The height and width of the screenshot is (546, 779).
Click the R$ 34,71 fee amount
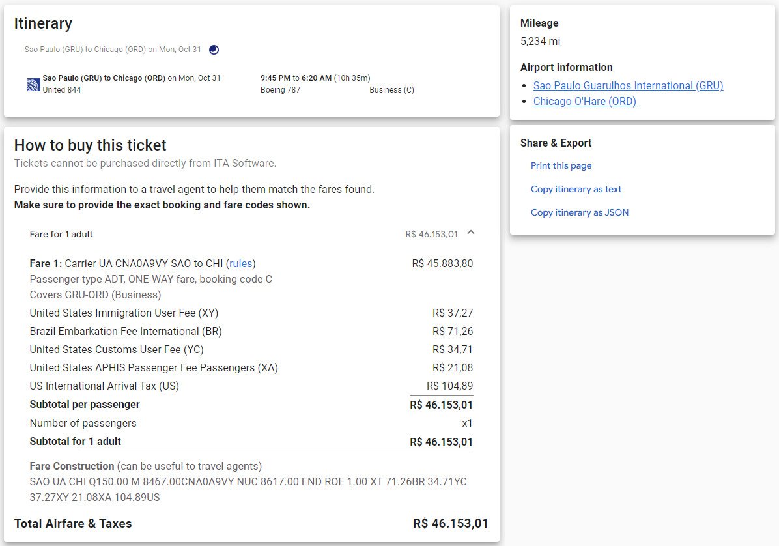453,350
